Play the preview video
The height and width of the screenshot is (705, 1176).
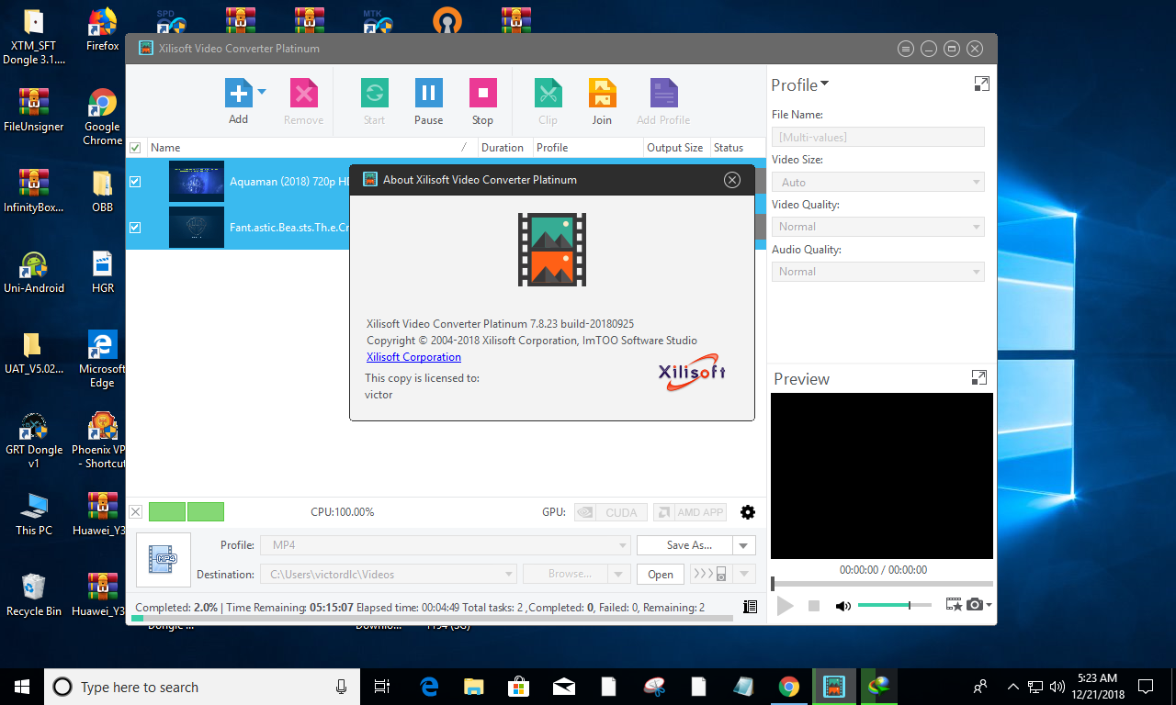785,606
